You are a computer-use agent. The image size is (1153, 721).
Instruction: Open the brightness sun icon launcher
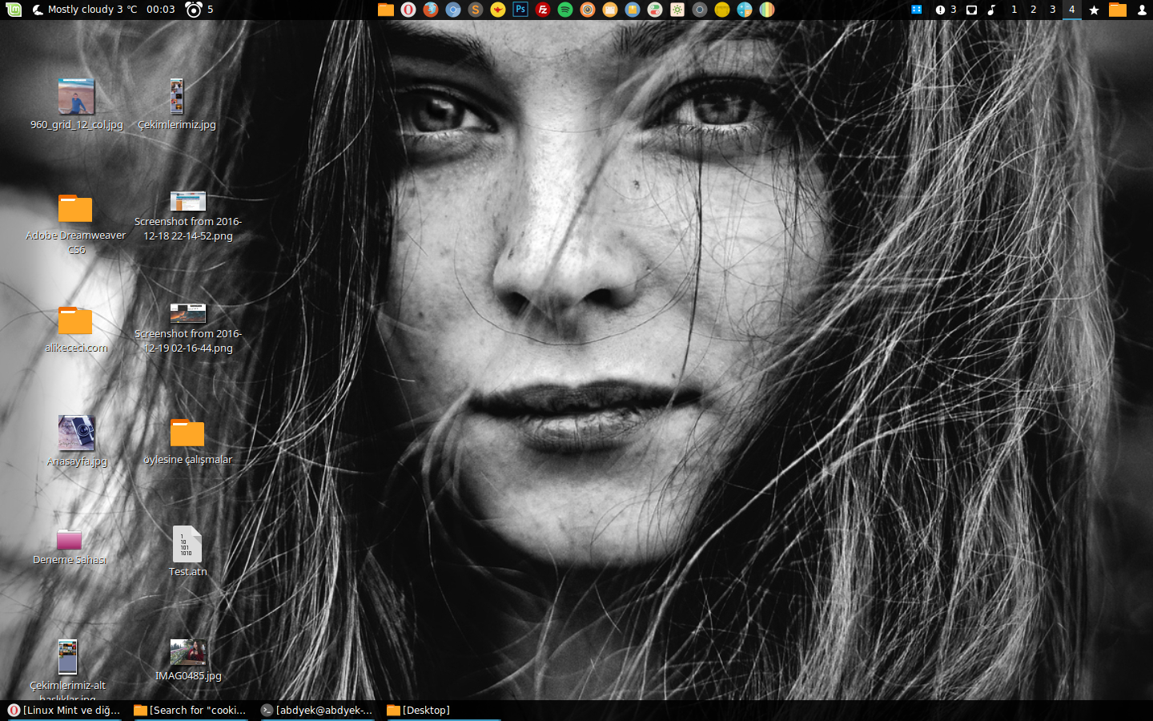click(x=677, y=10)
